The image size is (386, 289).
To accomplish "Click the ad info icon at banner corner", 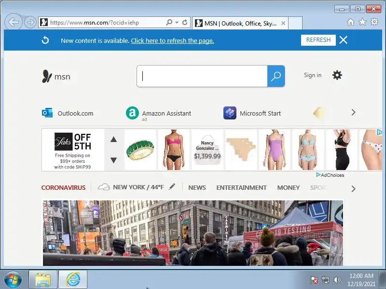I will (379, 132).
